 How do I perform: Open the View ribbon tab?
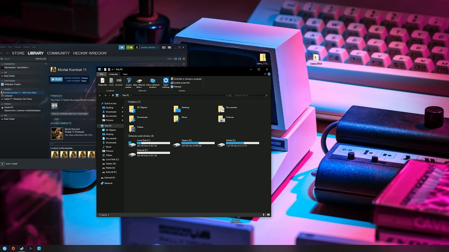(125, 74)
